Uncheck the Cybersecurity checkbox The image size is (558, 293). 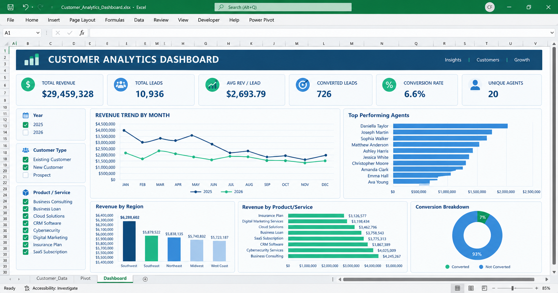[x=26, y=230]
